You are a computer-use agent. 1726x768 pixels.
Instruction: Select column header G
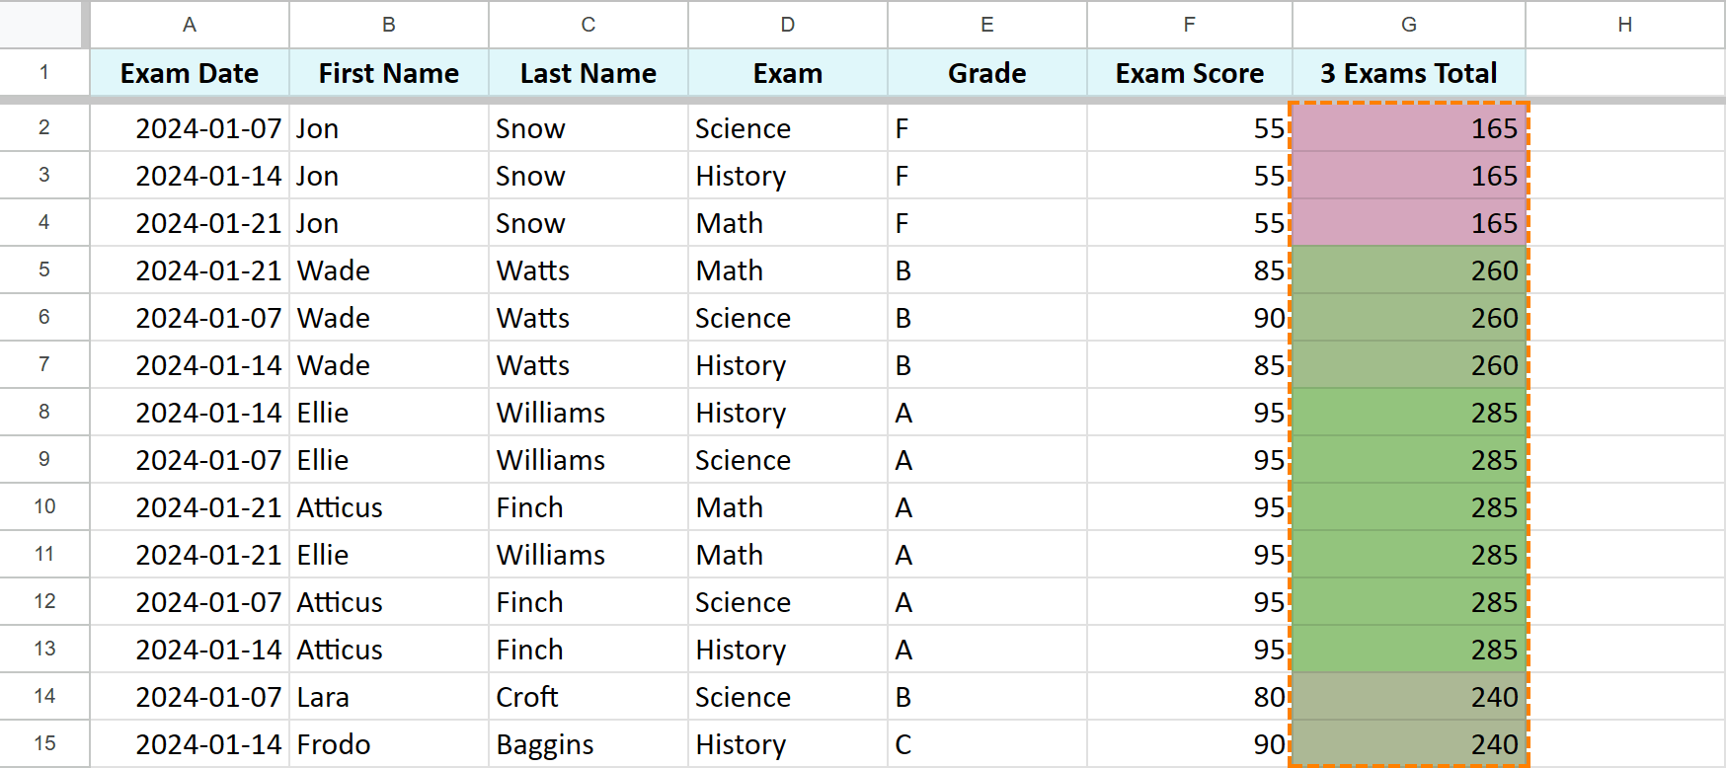(1409, 25)
